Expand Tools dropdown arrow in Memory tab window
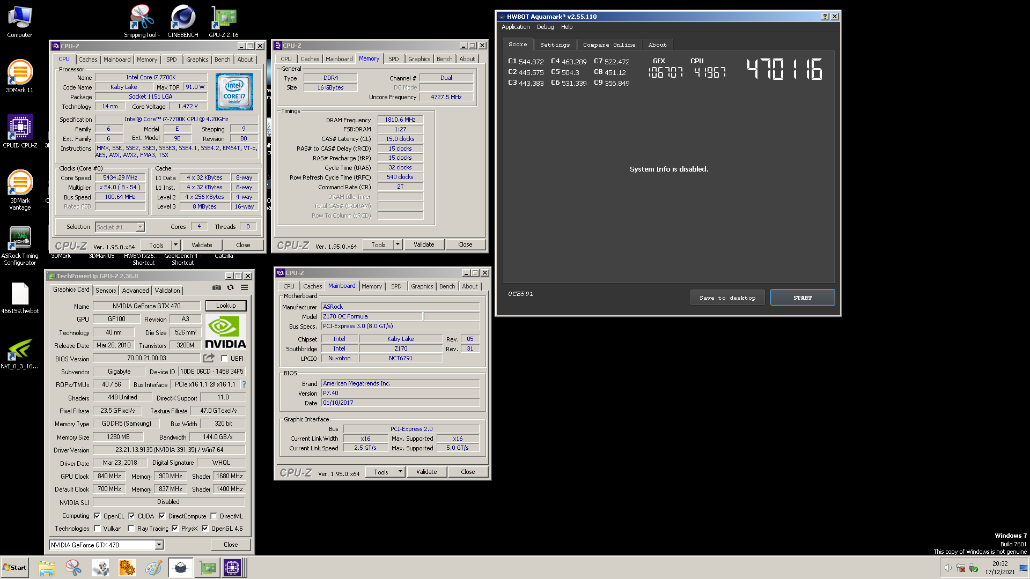This screenshot has width=1030, height=579. 398,244
